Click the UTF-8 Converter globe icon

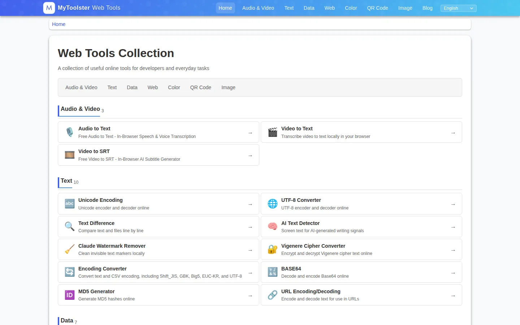[273, 204]
